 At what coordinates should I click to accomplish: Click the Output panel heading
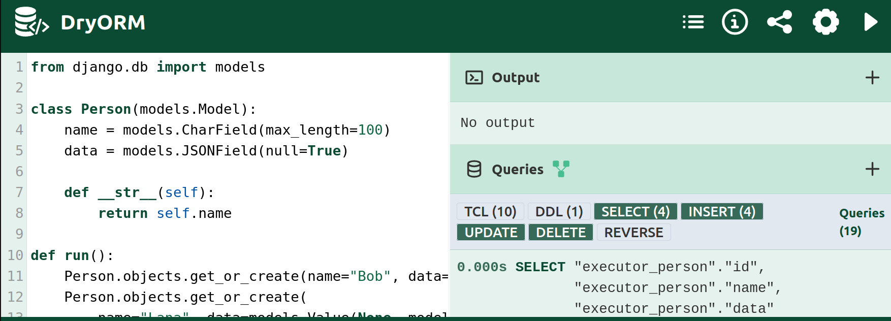pyautogui.click(x=516, y=78)
